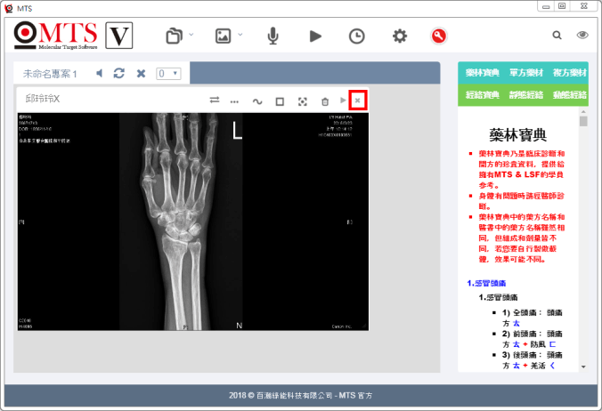This screenshot has width=602, height=411.
Task: Toggle the eye visibility icon at top right
Action: point(582,36)
